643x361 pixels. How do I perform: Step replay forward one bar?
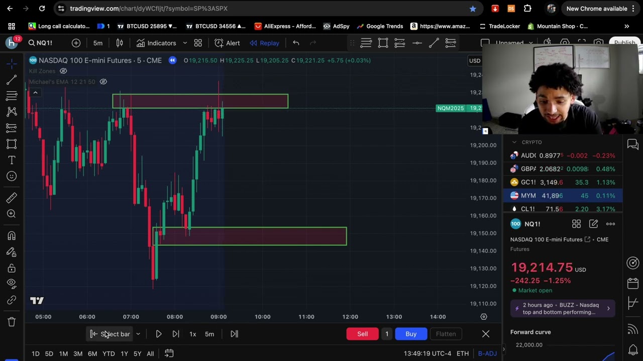click(176, 334)
